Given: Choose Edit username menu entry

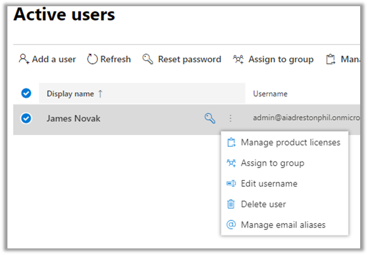Looking at the screenshot, I should (x=269, y=184).
